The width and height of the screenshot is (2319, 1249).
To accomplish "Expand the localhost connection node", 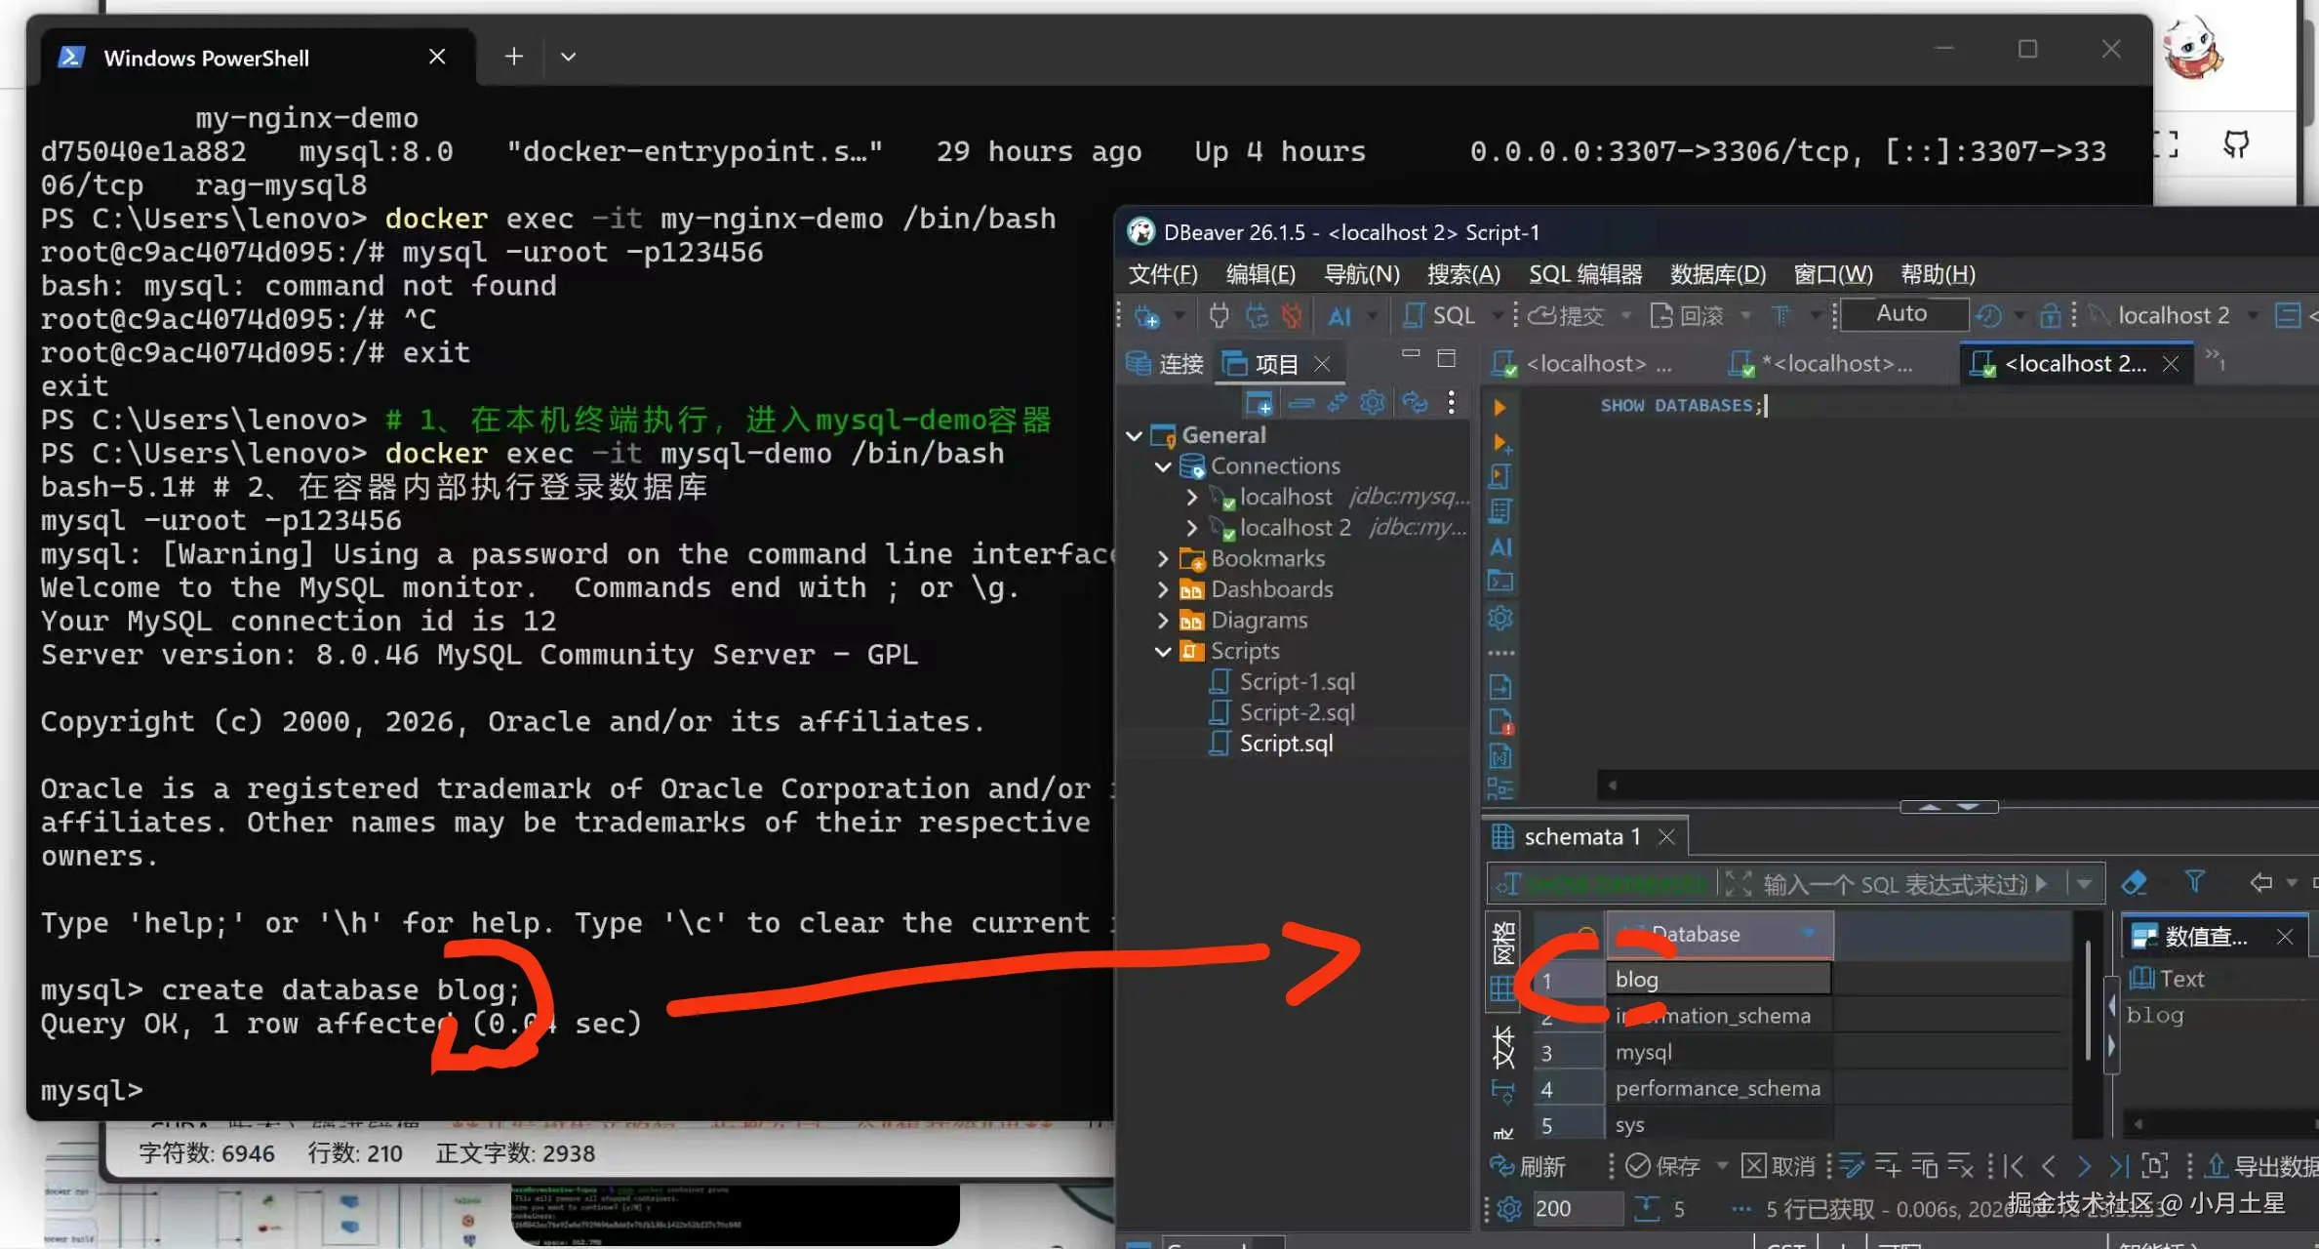I will (1191, 497).
